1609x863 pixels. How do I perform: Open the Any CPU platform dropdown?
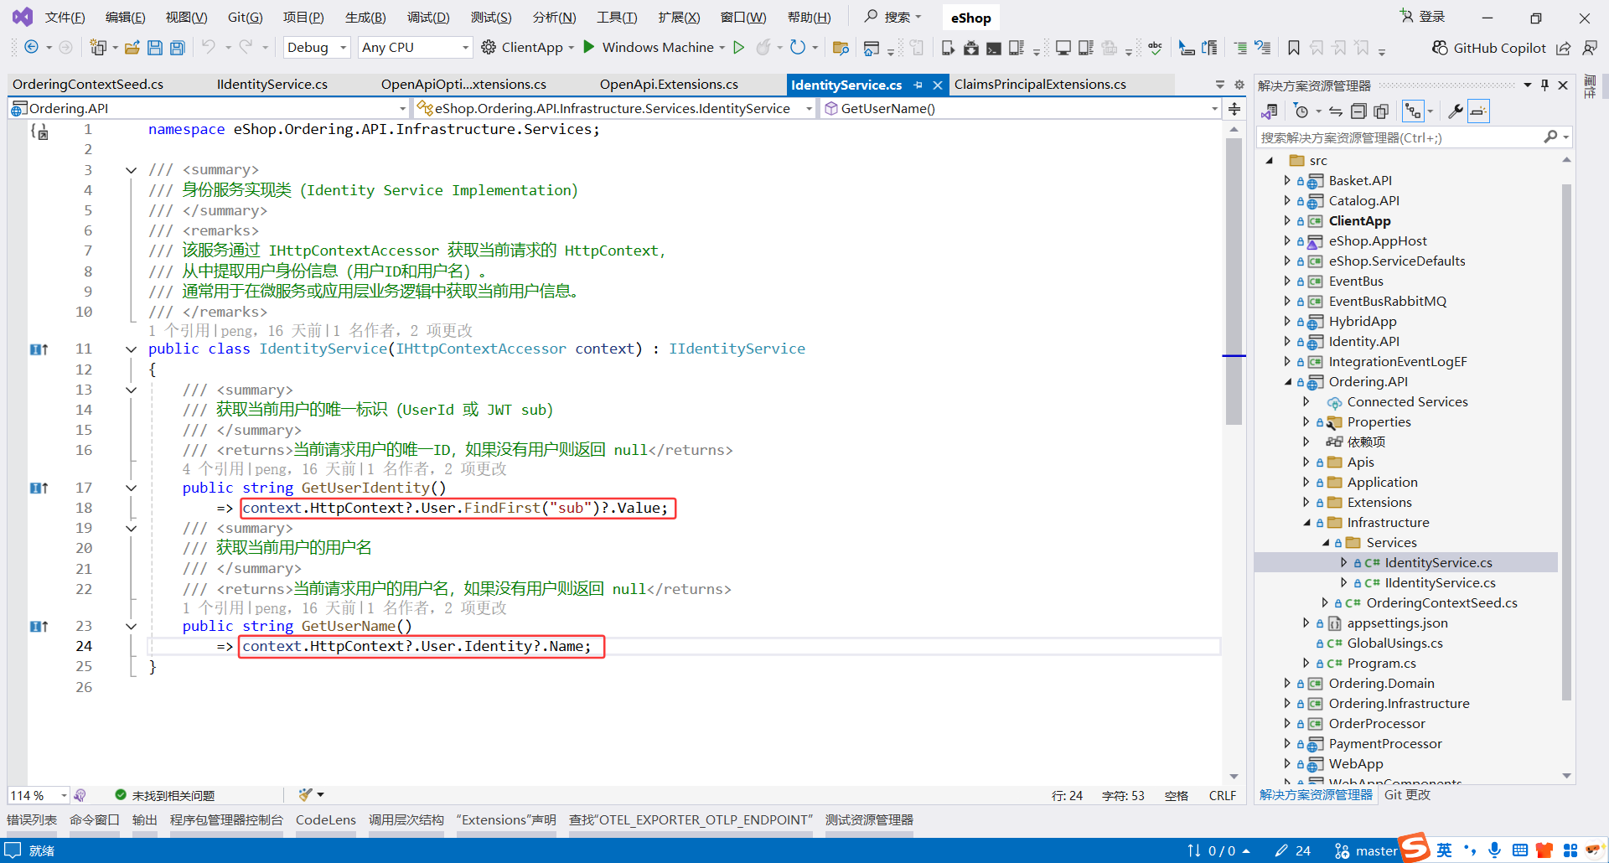[415, 48]
